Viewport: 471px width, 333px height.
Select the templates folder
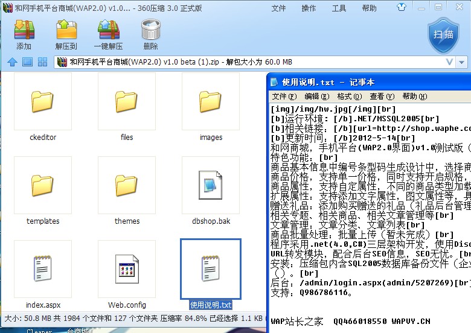[43, 185]
